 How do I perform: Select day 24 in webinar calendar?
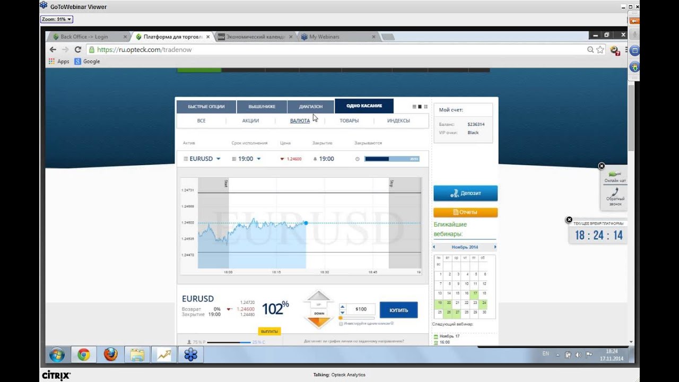(484, 303)
